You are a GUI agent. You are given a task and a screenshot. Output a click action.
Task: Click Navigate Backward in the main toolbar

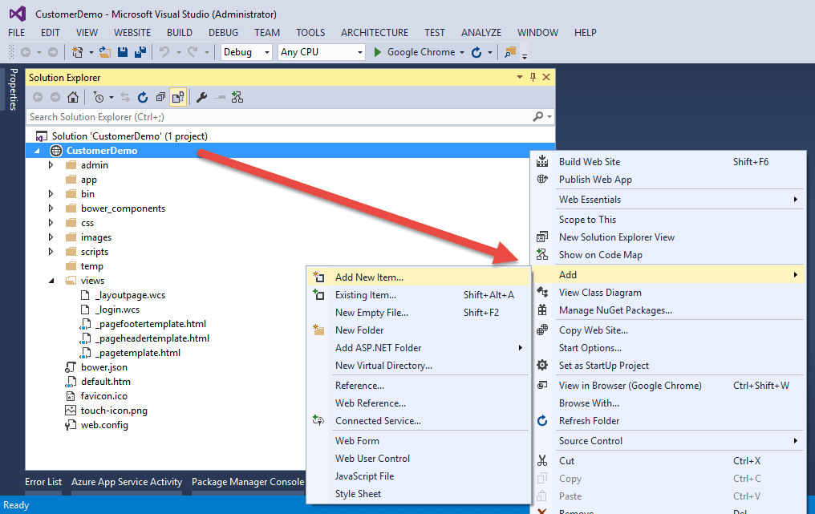[x=25, y=52]
